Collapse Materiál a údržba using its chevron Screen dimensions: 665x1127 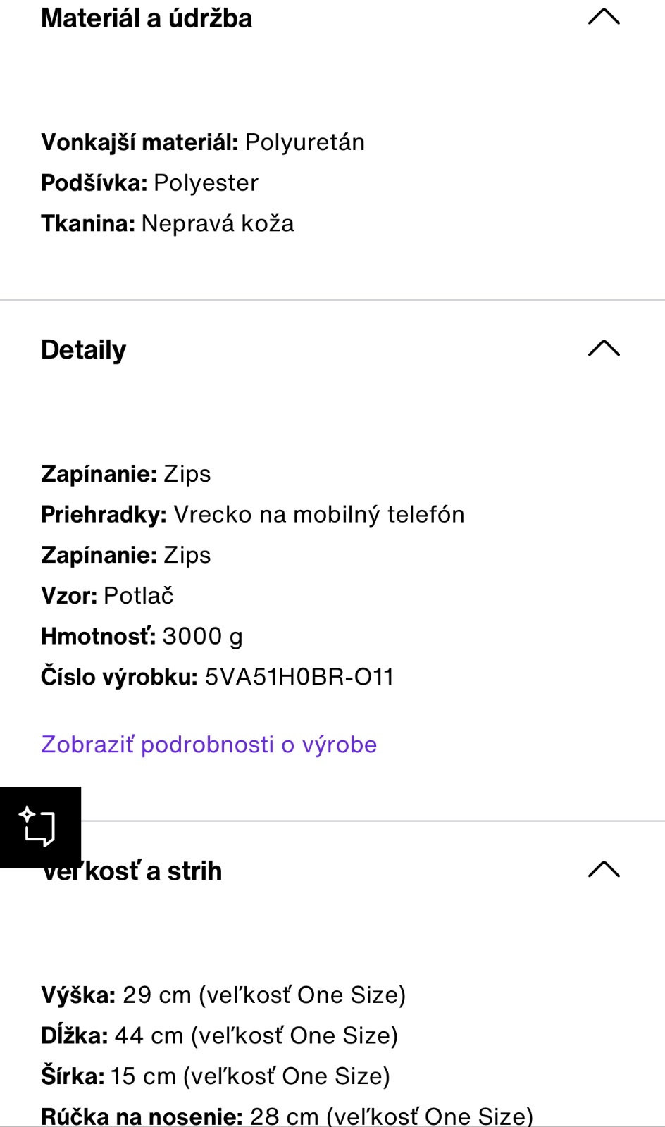pyautogui.click(x=604, y=17)
